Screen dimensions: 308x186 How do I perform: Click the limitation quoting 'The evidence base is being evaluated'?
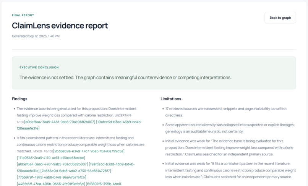(x=229, y=147)
